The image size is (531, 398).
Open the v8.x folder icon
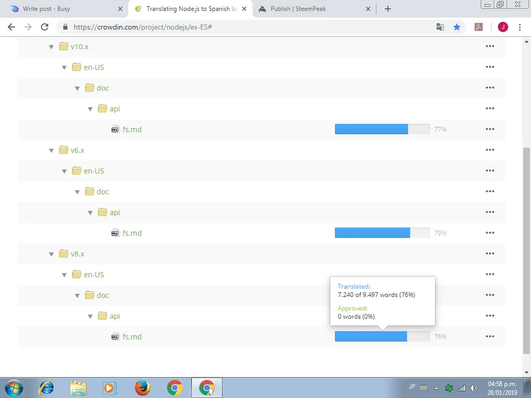64,254
